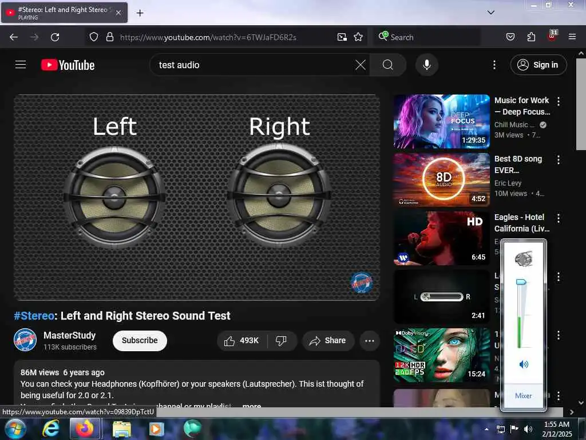The height and width of the screenshot is (440, 586).
Task: Open the MasterStudy channel name link
Action: pos(69,335)
